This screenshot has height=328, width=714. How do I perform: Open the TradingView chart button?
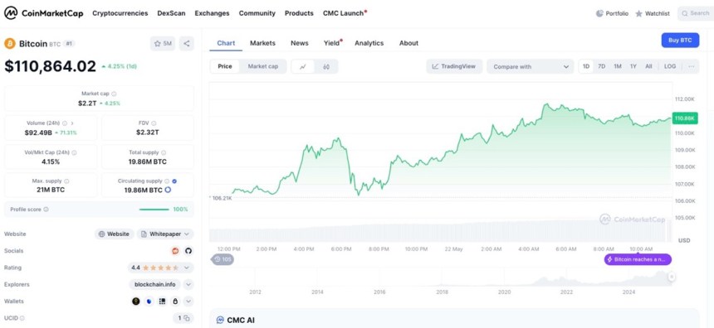tap(454, 66)
